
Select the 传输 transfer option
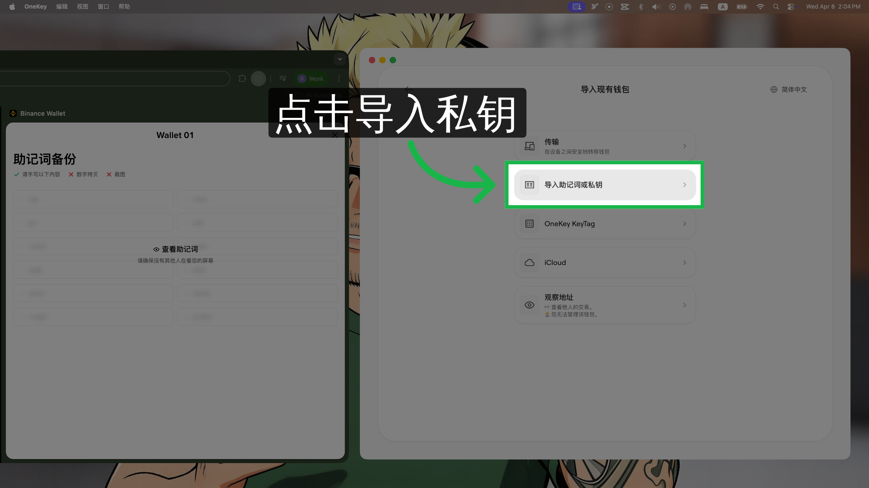(605, 146)
